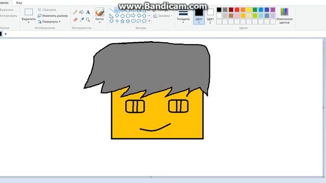Open the Выделить dropdown arrow
Image resolution: width=326 pixels, height=183 pixels.
point(29,22)
